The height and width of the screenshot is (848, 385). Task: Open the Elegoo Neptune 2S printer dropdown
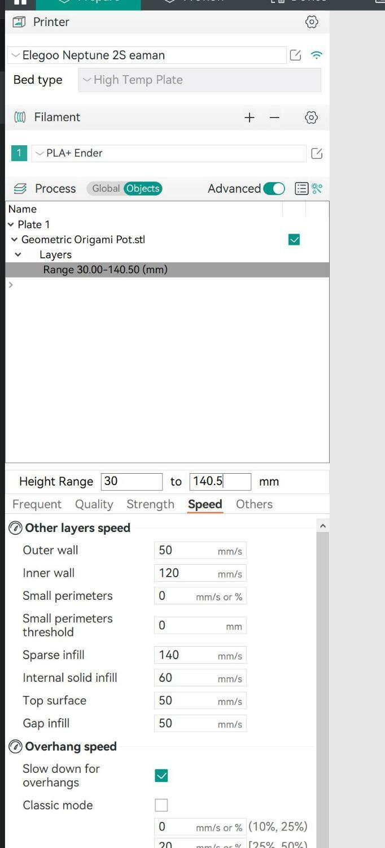click(147, 55)
